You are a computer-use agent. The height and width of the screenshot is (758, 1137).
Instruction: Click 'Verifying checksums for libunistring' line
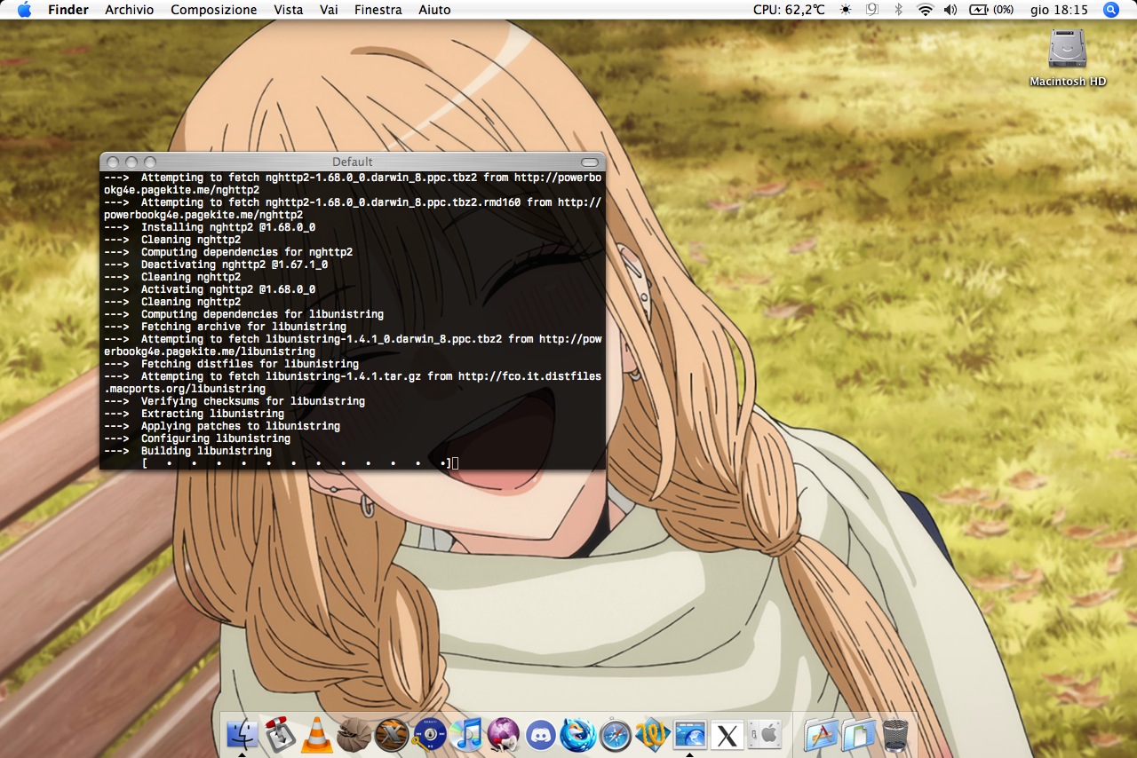coord(235,401)
